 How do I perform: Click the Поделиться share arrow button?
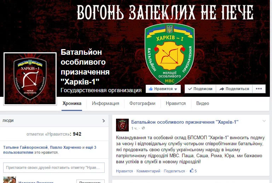point(234,89)
